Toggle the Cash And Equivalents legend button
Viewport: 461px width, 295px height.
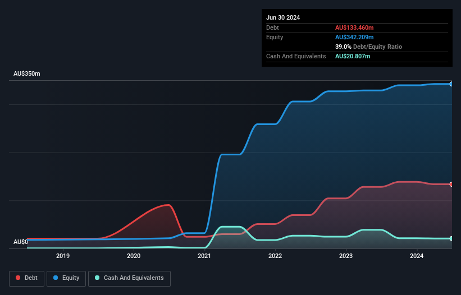[129, 278]
